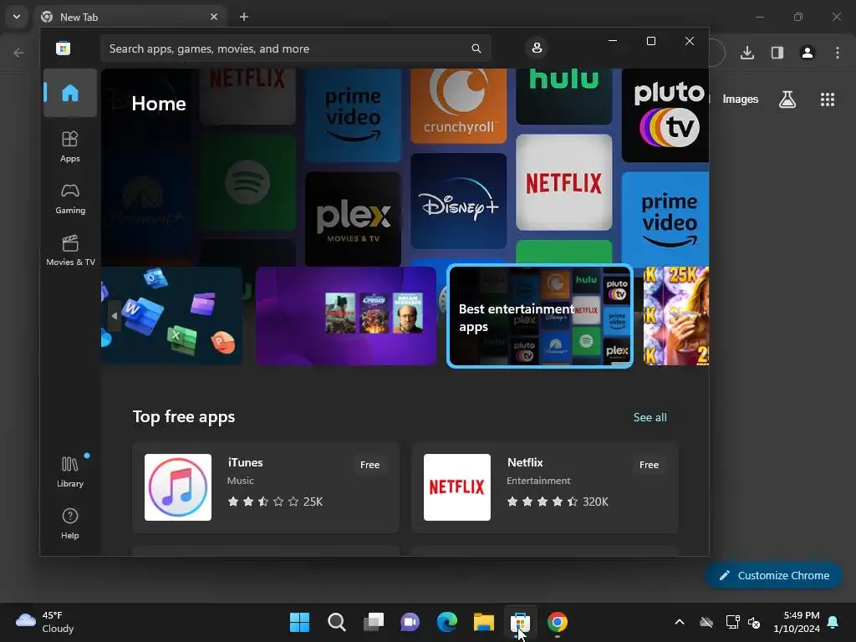Open the iTunes app listing
The width and height of the screenshot is (856, 642).
266,487
